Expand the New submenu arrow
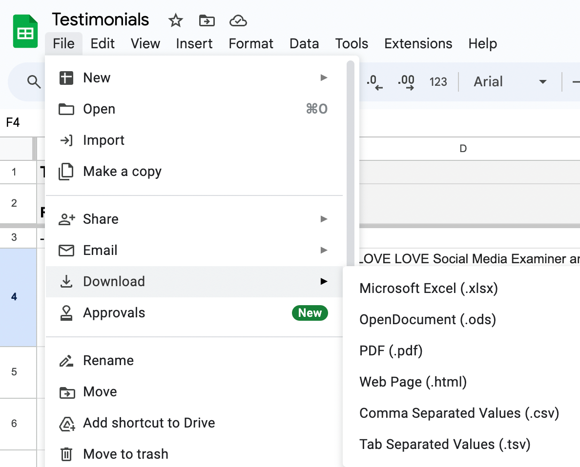 point(324,78)
